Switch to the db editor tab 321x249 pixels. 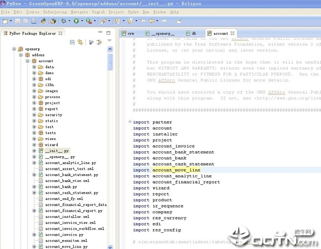coord(191,33)
